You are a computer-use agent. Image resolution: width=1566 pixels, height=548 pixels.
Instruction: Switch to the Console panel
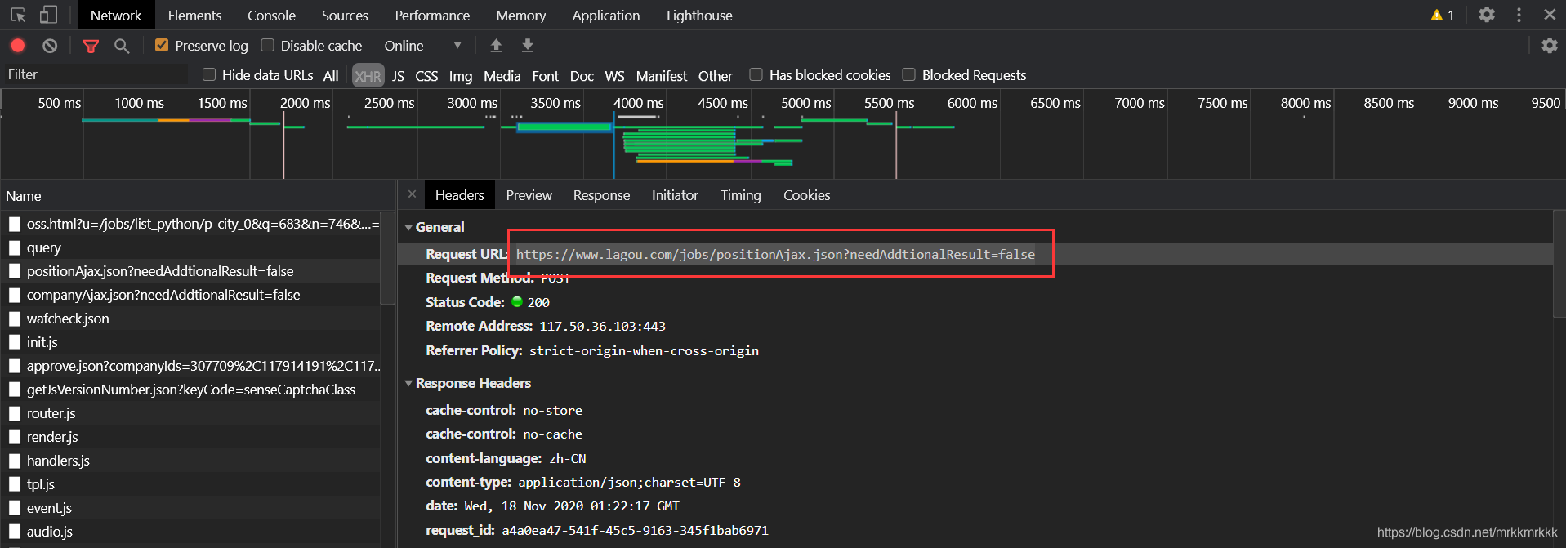[271, 16]
